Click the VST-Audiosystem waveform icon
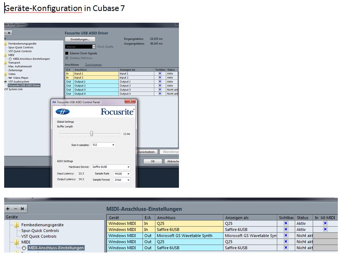Viewport: 359px width, 257px height. (6, 81)
